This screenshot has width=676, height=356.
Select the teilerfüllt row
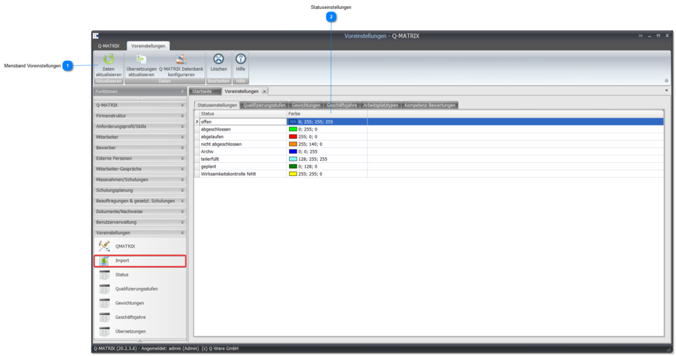point(430,159)
